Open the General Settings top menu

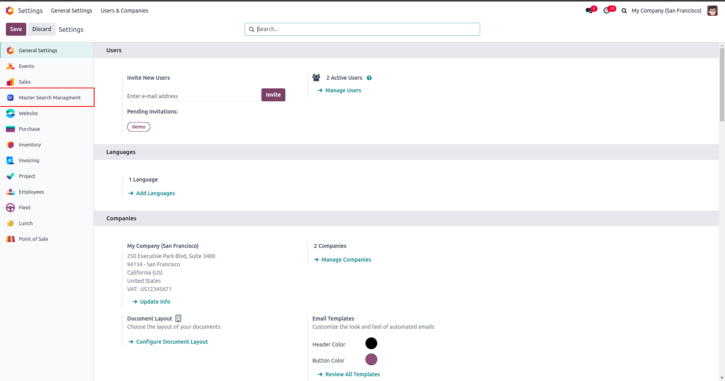tap(71, 11)
